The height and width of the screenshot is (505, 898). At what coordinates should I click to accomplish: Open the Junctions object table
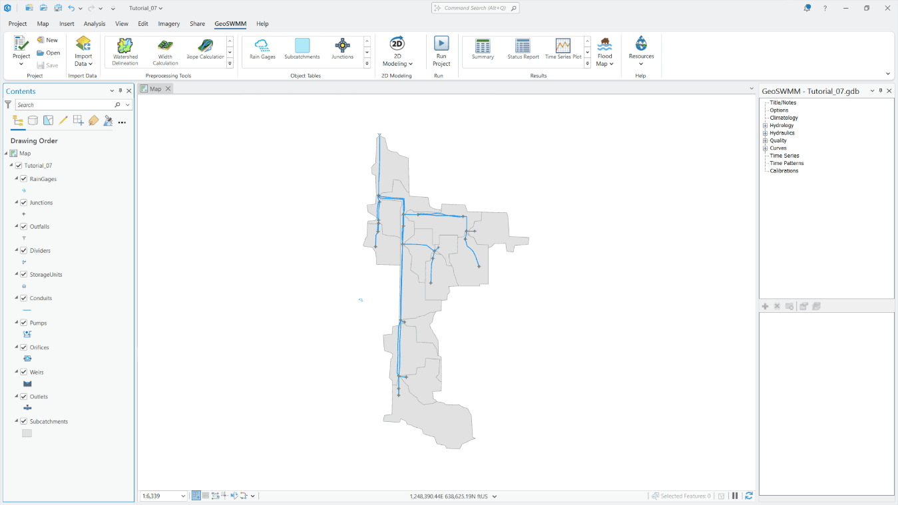tap(342, 51)
